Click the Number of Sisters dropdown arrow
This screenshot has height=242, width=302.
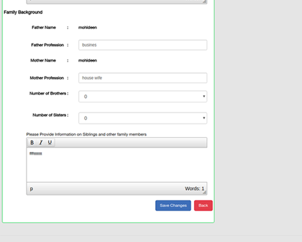click(204, 118)
